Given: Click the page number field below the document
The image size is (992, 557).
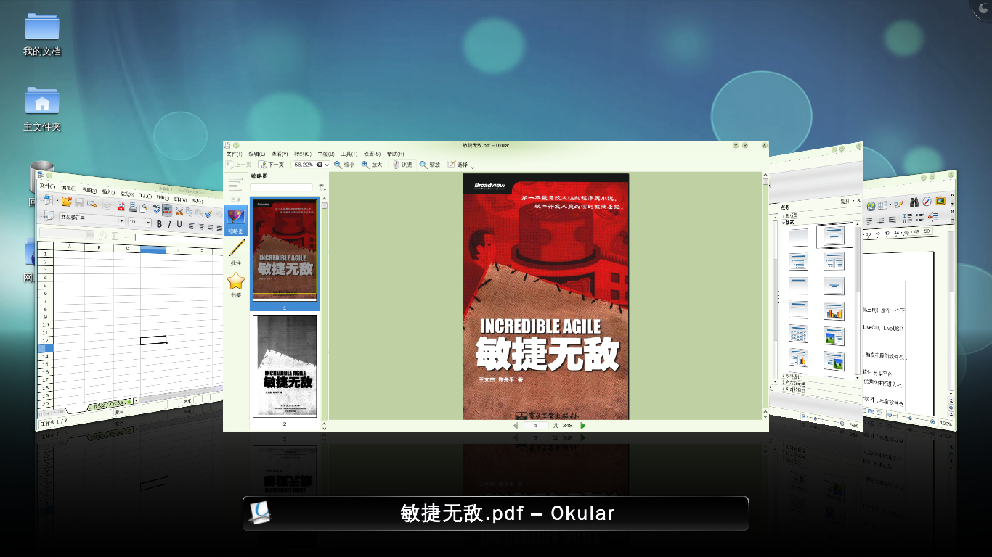Looking at the screenshot, I should [536, 426].
